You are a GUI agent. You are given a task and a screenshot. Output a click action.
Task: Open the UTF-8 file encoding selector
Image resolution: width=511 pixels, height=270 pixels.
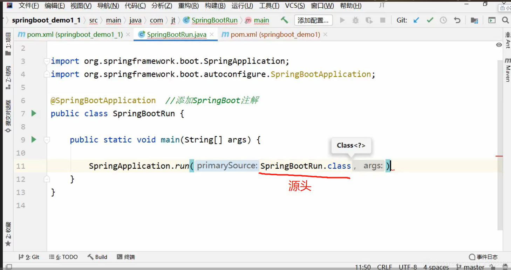[408, 267]
